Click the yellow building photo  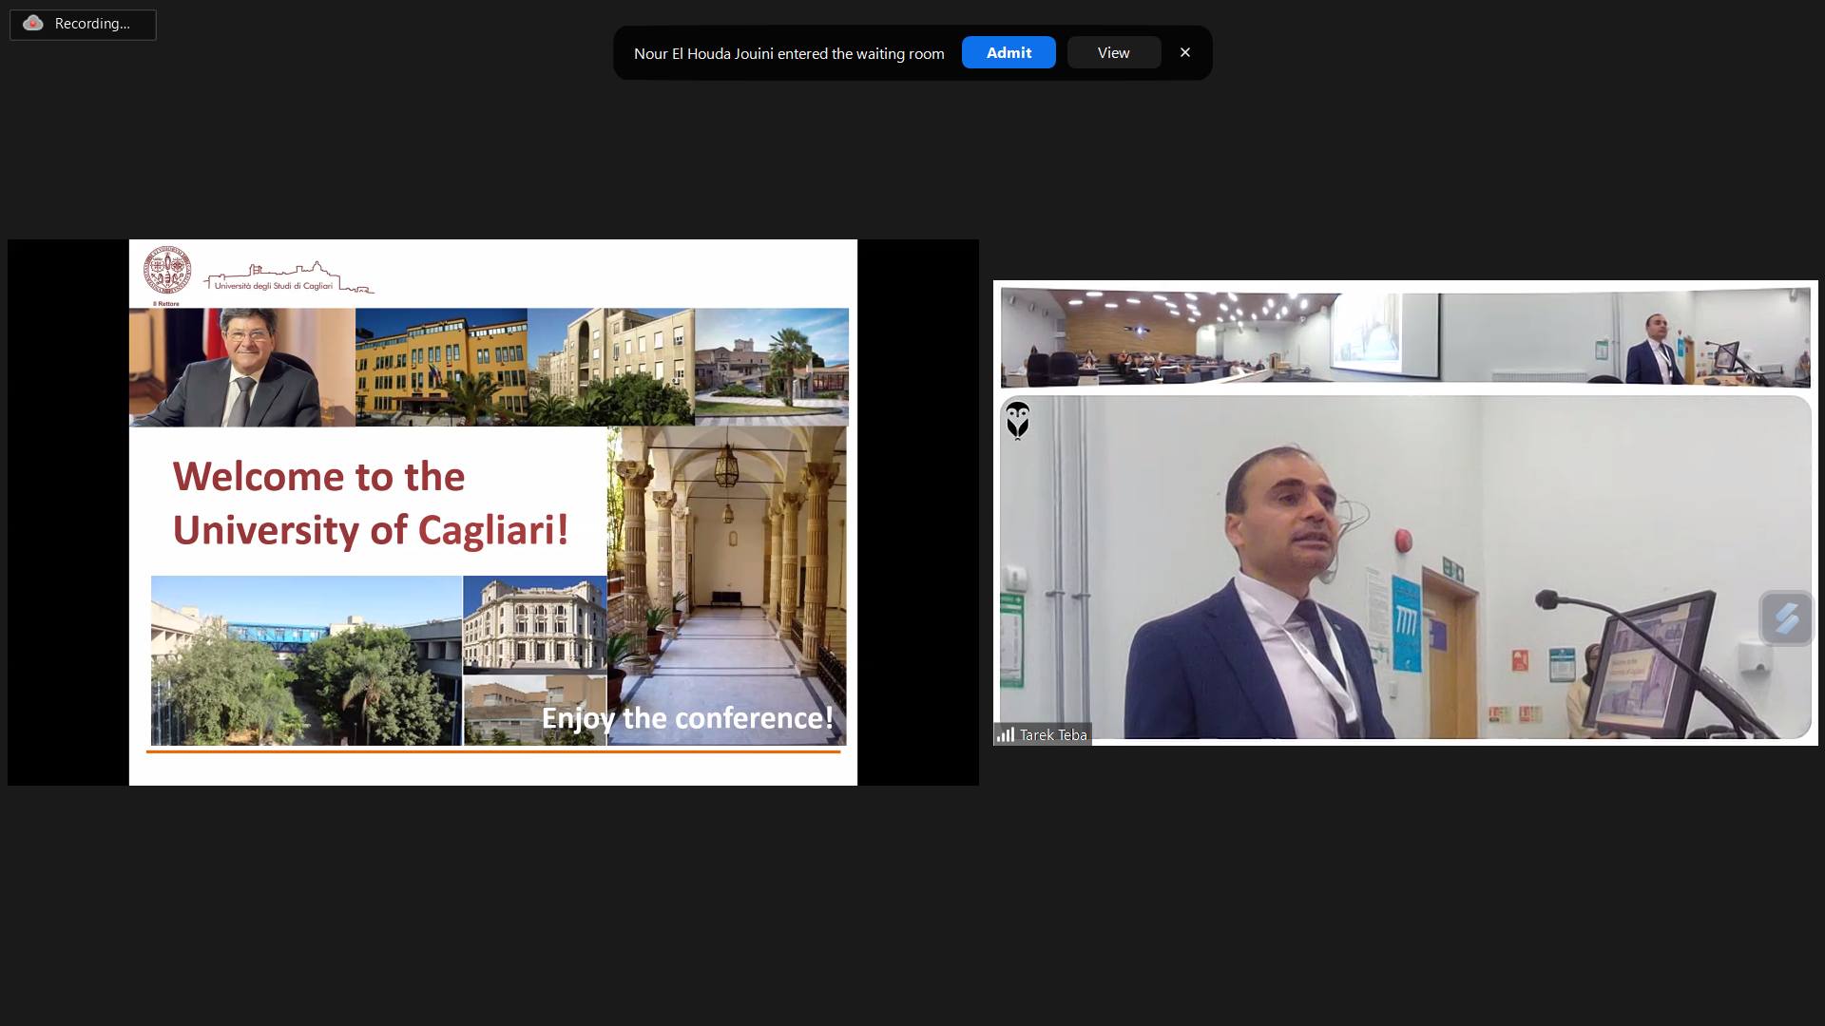pos(441,367)
